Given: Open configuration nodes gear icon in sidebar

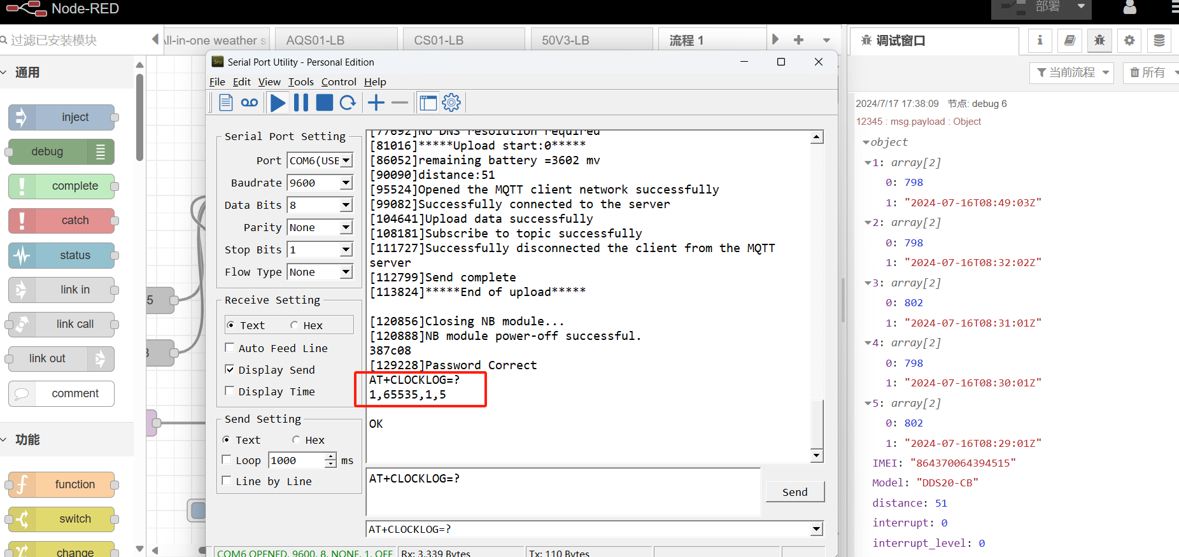Looking at the screenshot, I should [x=1129, y=41].
